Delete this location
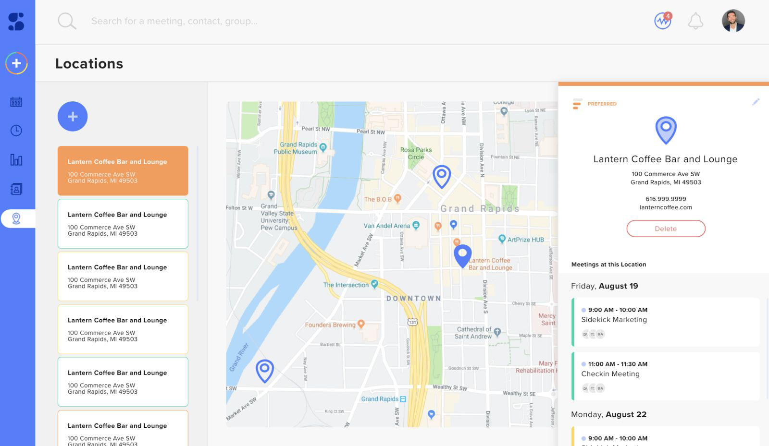769x446 pixels. tap(666, 229)
